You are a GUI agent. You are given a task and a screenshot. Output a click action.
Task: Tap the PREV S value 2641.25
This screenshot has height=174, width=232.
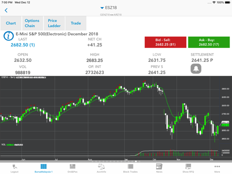[x=157, y=72]
